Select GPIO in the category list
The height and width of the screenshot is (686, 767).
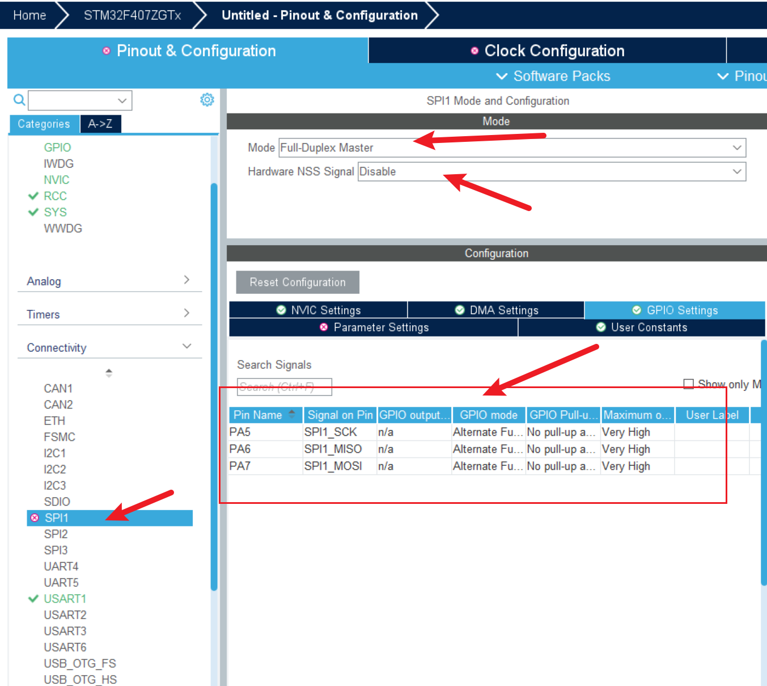pos(57,148)
